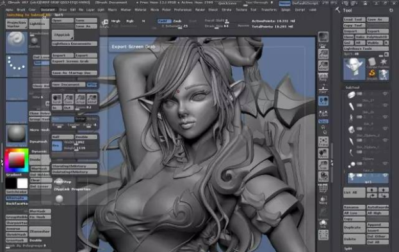399x252 pixels.
Task: Toggle the Solo icon
Action: tap(323, 223)
